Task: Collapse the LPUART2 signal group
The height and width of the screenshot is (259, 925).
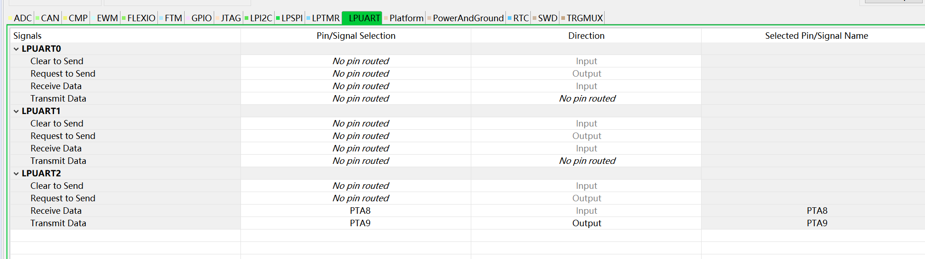Action: [x=16, y=174]
